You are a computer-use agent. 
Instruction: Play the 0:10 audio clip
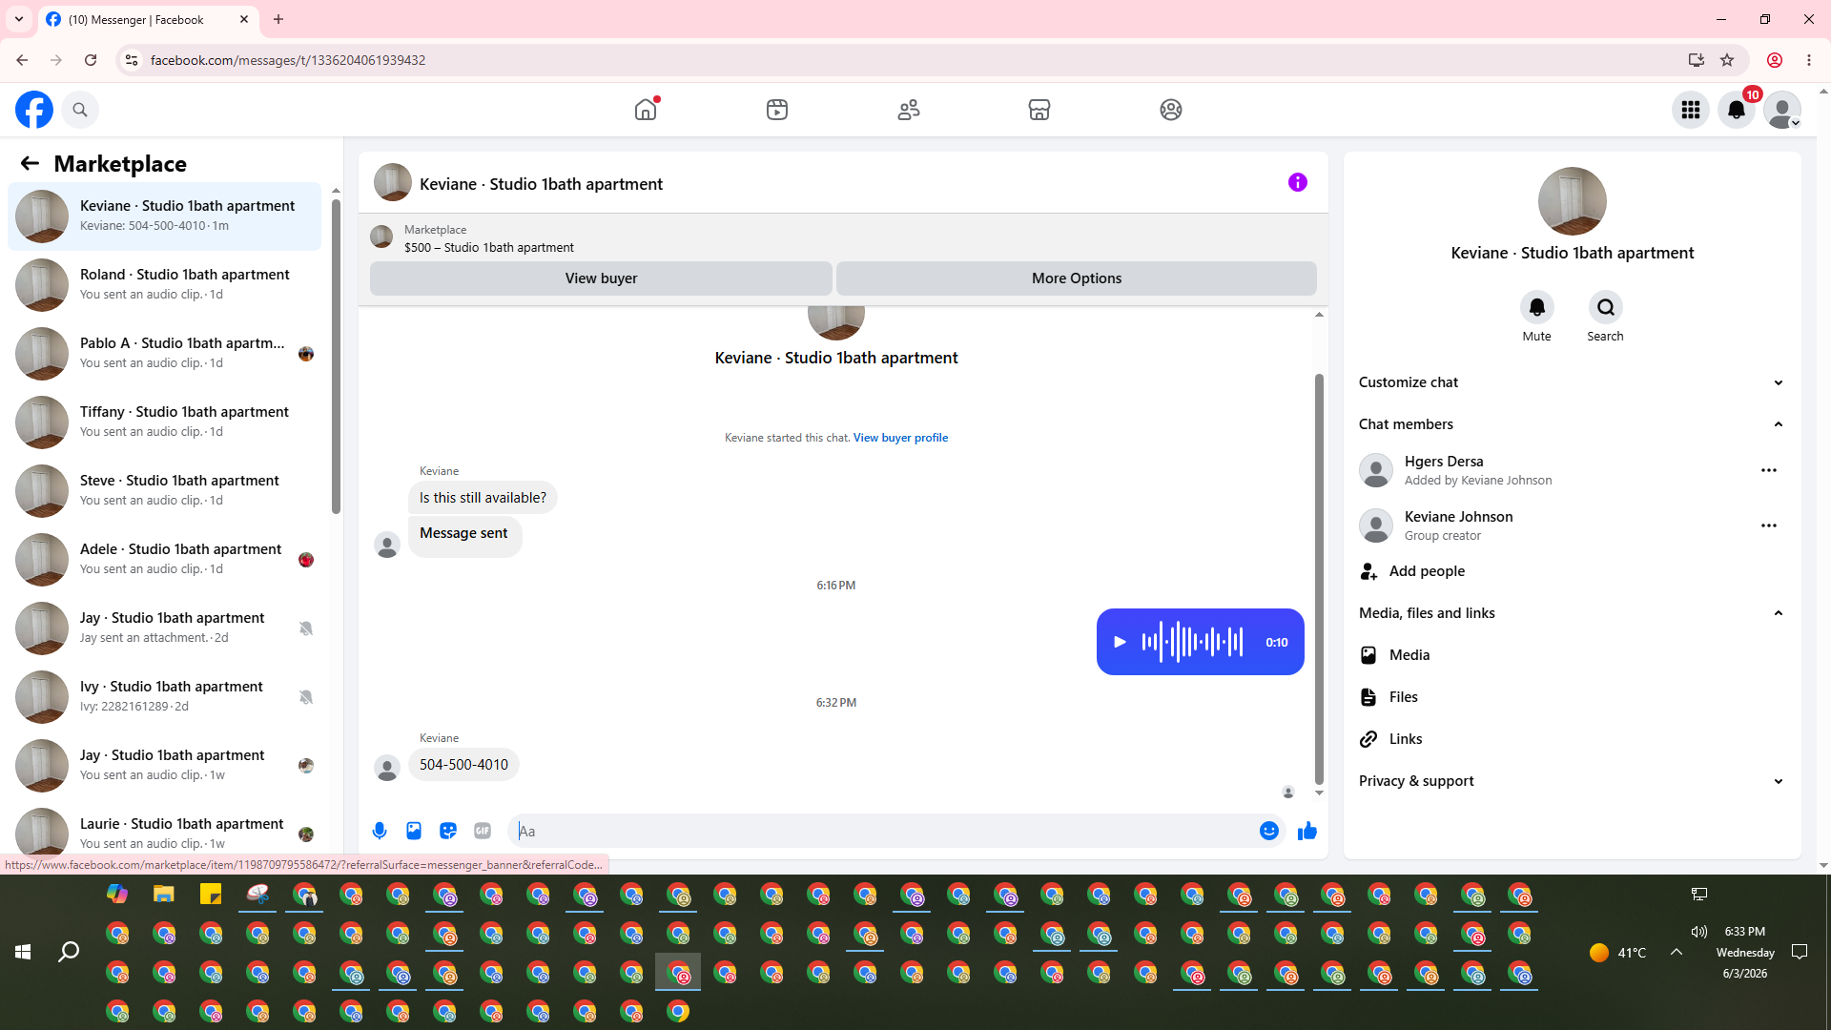pyautogui.click(x=1121, y=642)
